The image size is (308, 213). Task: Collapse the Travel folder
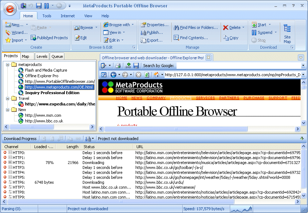point(7,98)
